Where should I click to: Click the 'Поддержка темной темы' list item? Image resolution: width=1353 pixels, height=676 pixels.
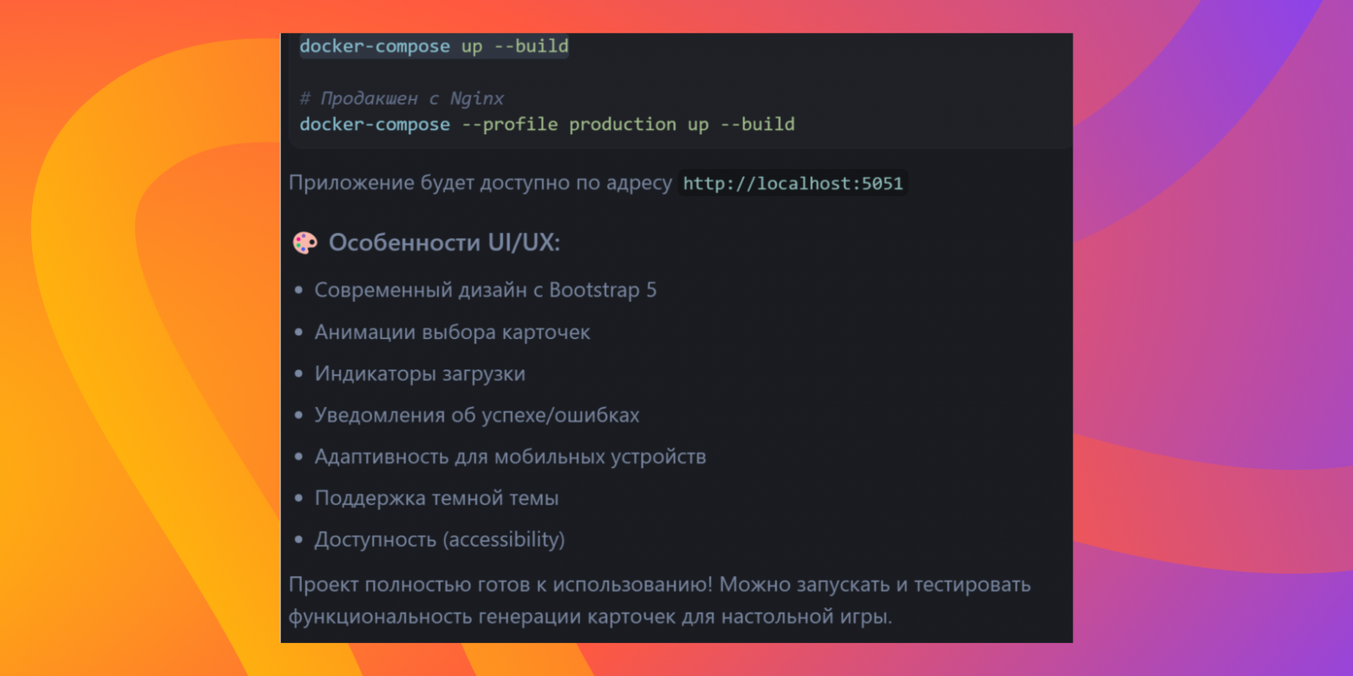[x=436, y=498]
